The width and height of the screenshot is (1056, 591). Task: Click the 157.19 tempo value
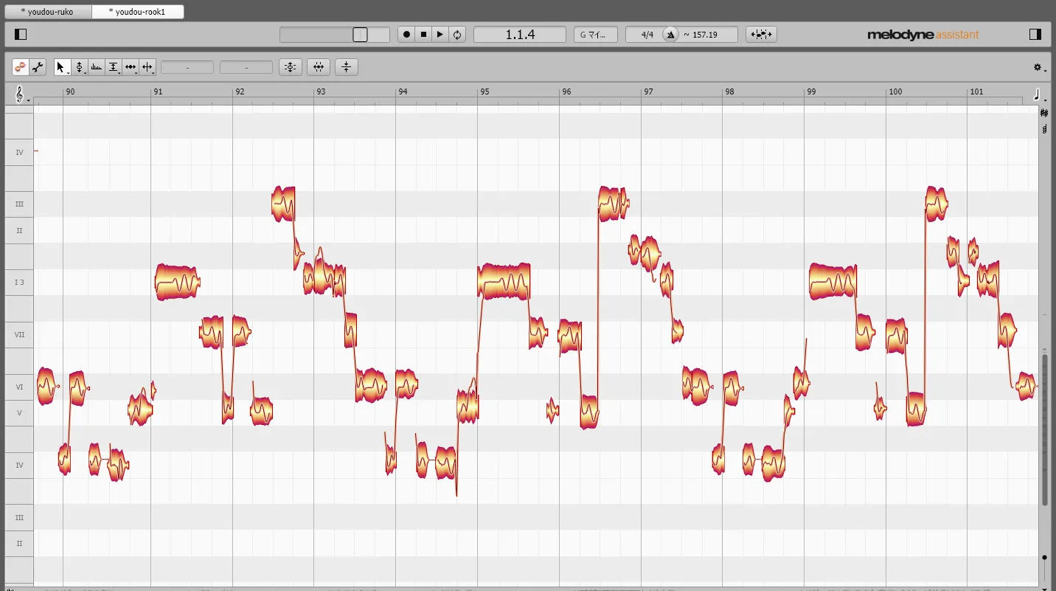point(704,35)
